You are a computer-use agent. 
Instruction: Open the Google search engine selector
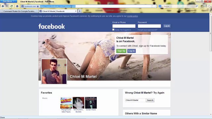click(160, 6)
